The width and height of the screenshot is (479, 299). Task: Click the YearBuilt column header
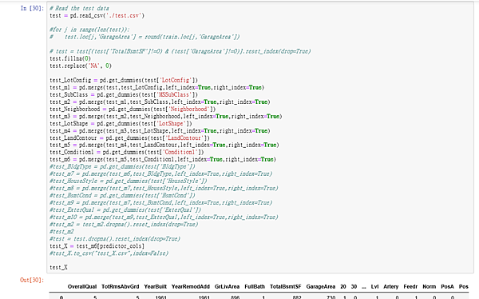156,287
